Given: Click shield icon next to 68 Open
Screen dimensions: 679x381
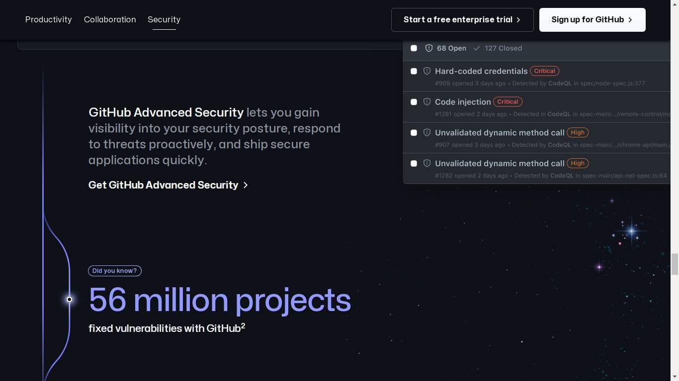Looking at the screenshot, I should 429,48.
